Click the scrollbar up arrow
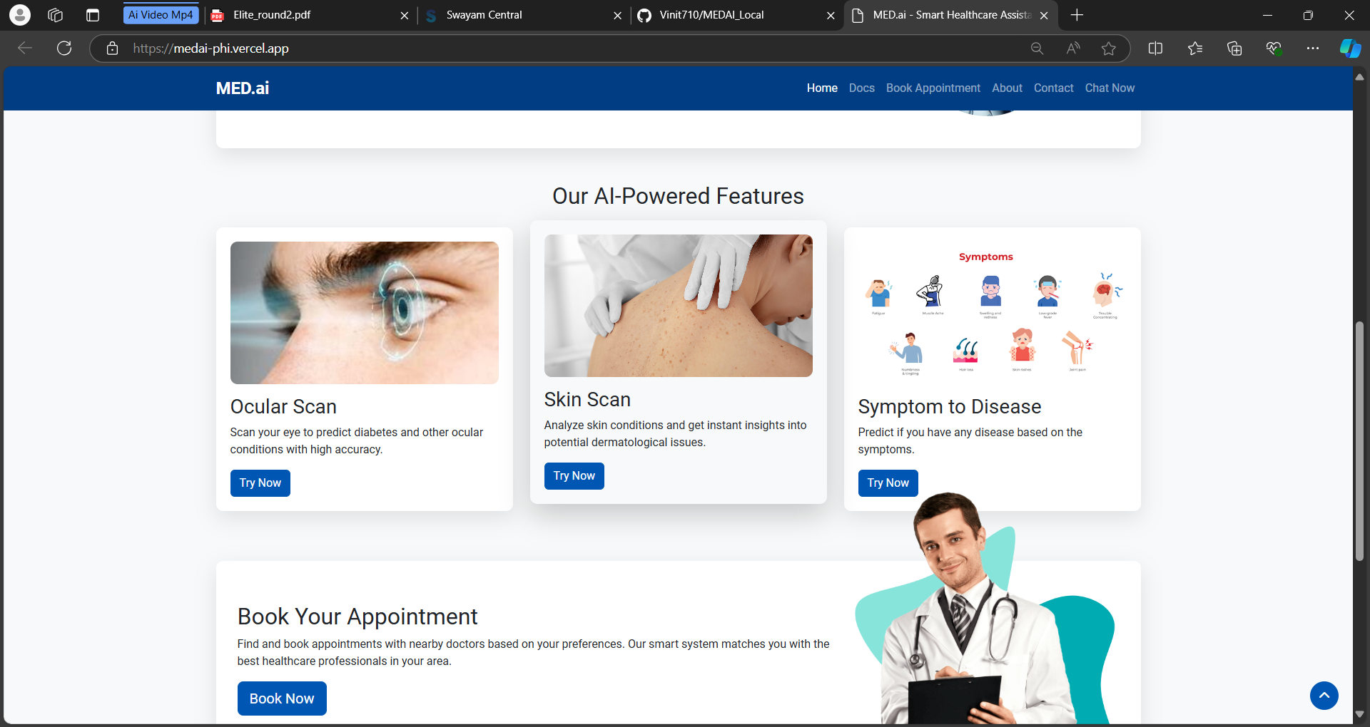This screenshot has height=727, width=1370. click(1359, 76)
